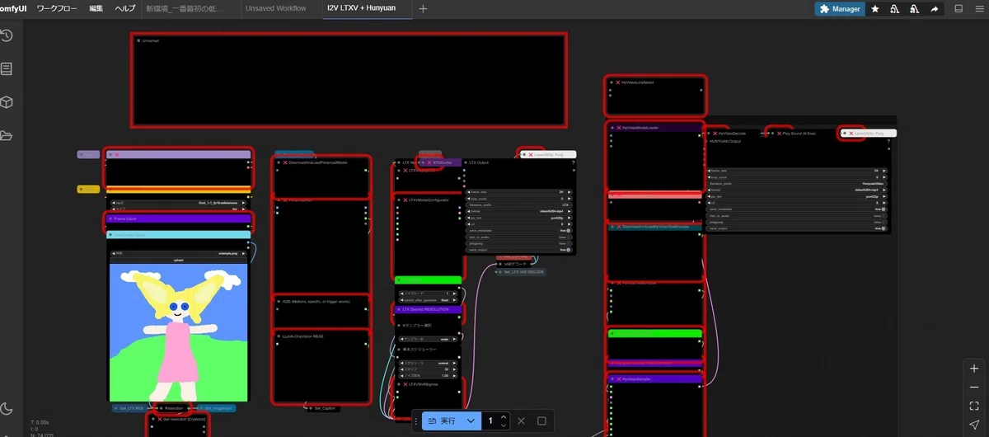Open the control_after_generate dropdown
The width and height of the screenshot is (989, 437).
[428, 300]
